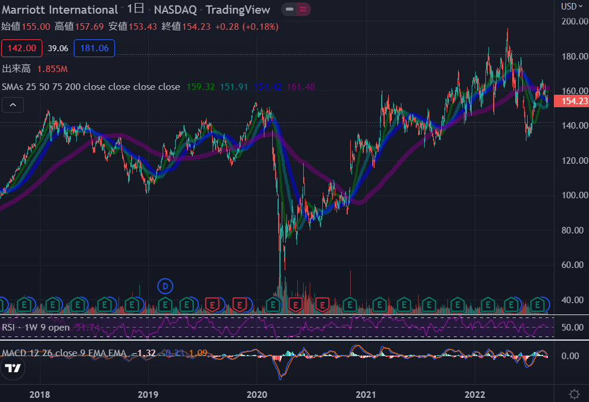Click the 2021 label on the time axis

click(366, 394)
